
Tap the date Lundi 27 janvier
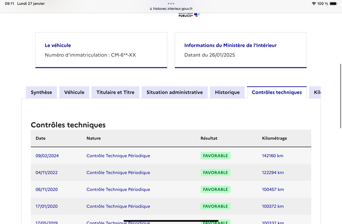(x=31, y=3)
